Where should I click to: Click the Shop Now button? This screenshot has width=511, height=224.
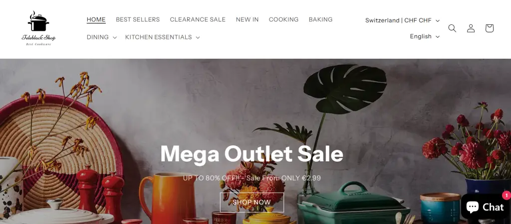coord(252,202)
